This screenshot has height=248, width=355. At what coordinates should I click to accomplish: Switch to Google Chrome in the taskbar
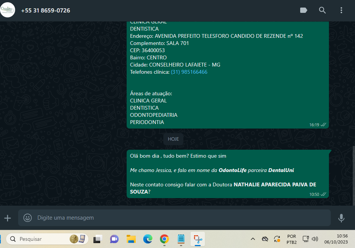click(x=164, y=239)
